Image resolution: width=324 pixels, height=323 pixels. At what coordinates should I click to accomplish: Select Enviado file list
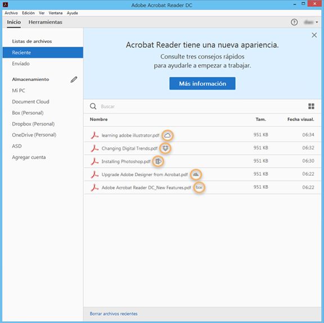[x=21, y=64]
